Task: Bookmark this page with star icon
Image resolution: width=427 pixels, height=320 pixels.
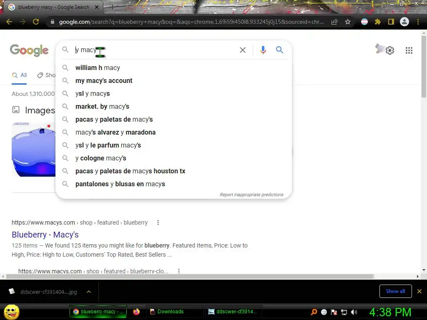Action: click(x=347, y=22)
